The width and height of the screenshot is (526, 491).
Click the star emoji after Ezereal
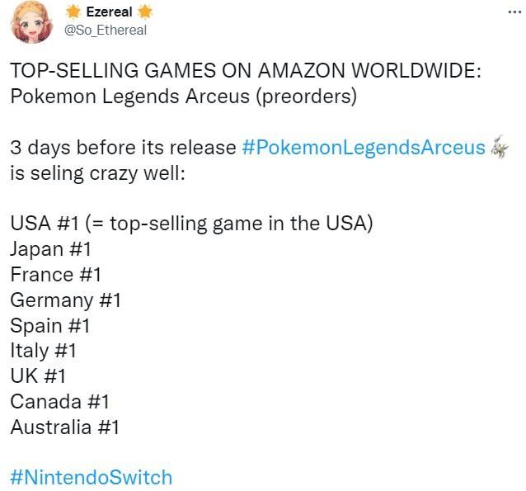[145, 12]
